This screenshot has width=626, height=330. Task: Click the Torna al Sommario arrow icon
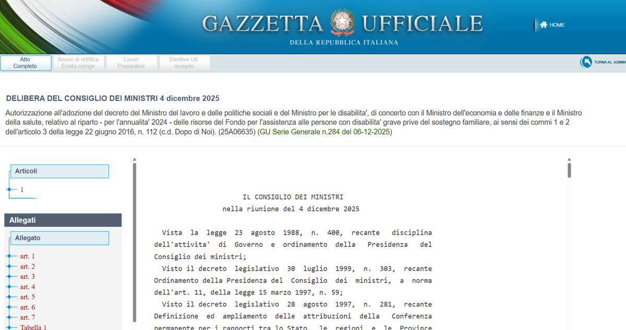(x=586, y=62)
